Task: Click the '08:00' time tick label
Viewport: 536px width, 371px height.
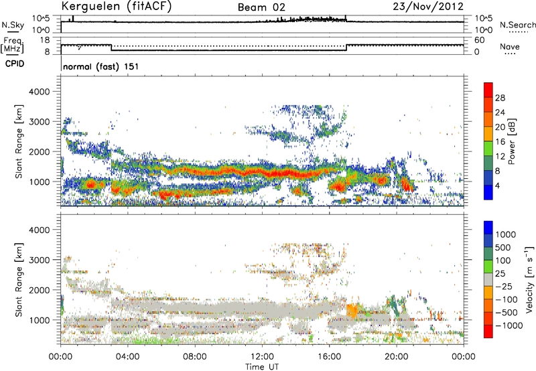Action: [x=194, y=357]
